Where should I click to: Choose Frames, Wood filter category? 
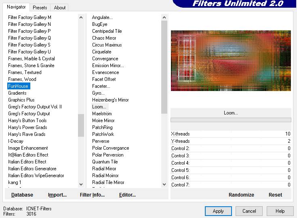coord(22,79)
